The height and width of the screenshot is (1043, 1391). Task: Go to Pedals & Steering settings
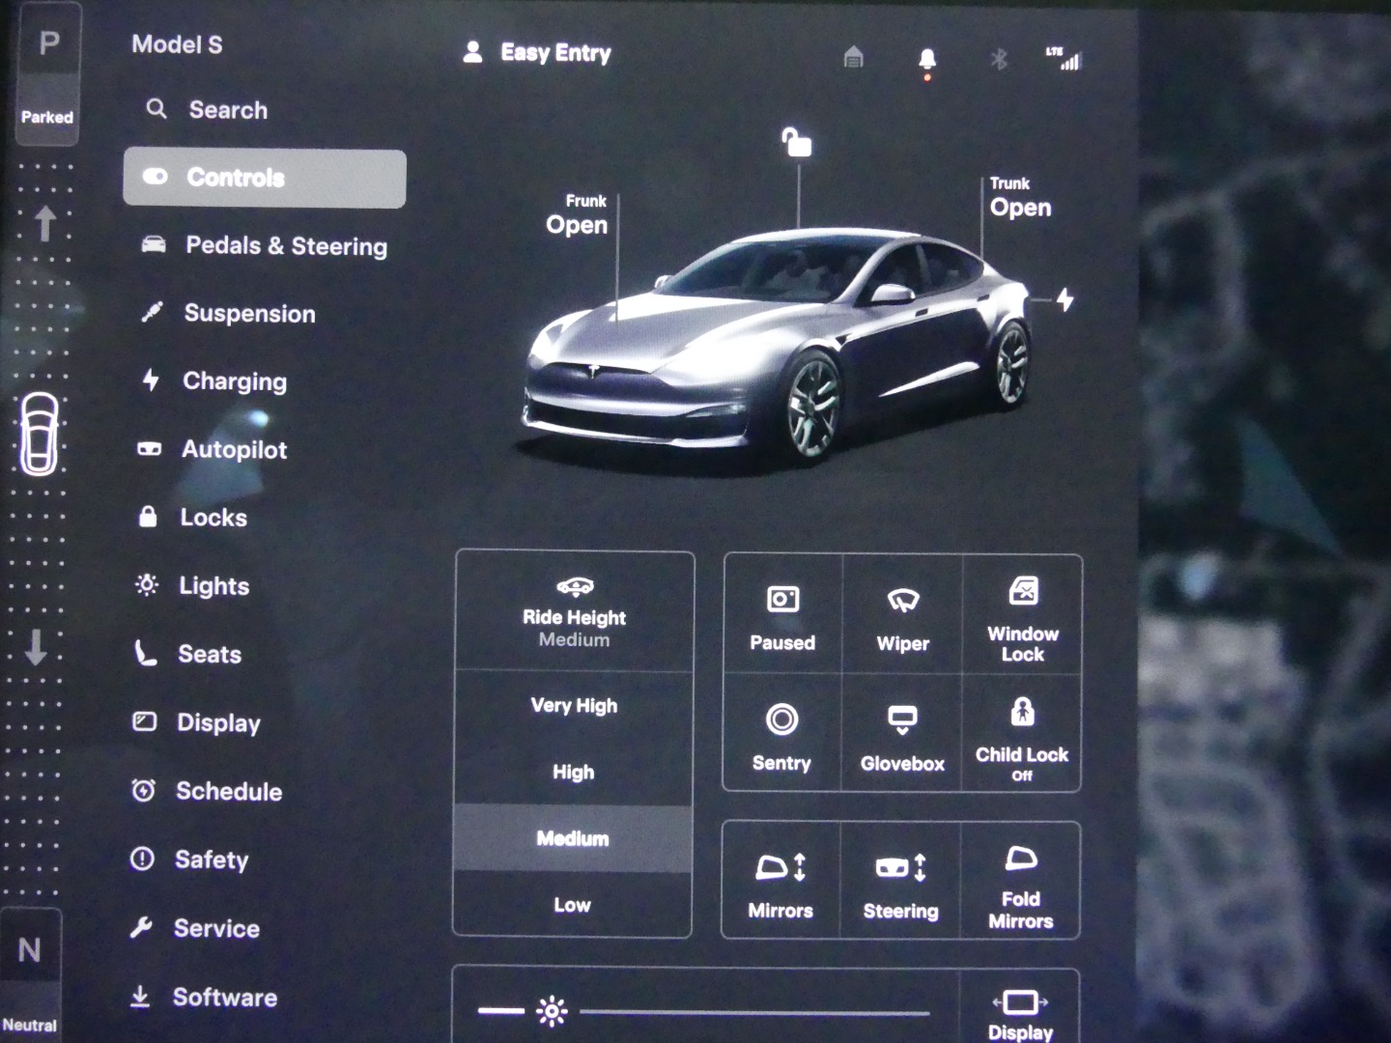tap(285, 246)
